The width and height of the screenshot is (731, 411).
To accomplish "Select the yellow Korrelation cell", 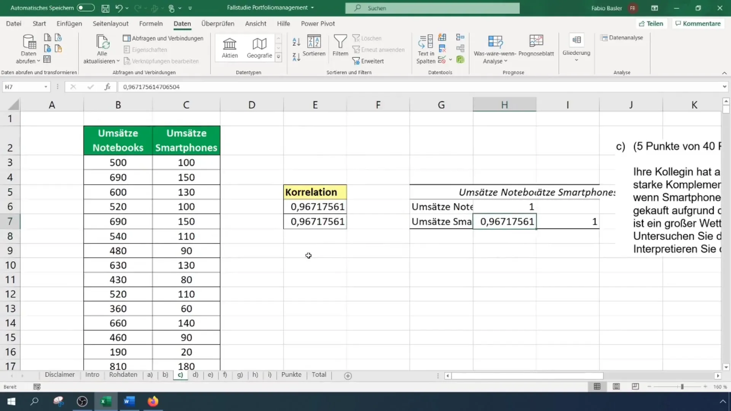I will (315, 192).
